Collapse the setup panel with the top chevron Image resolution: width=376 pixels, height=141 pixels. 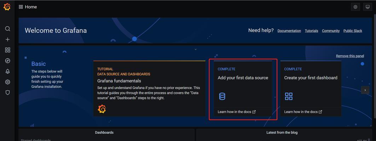point(196,49)
